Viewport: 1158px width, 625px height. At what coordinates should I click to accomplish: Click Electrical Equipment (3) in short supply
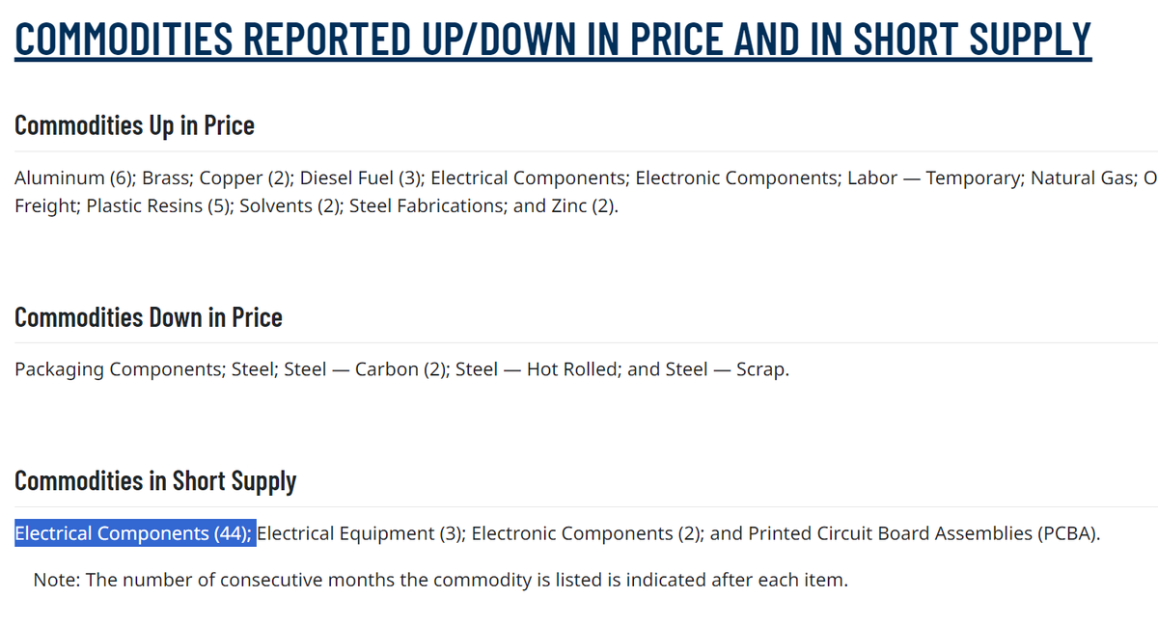(360, 533)
